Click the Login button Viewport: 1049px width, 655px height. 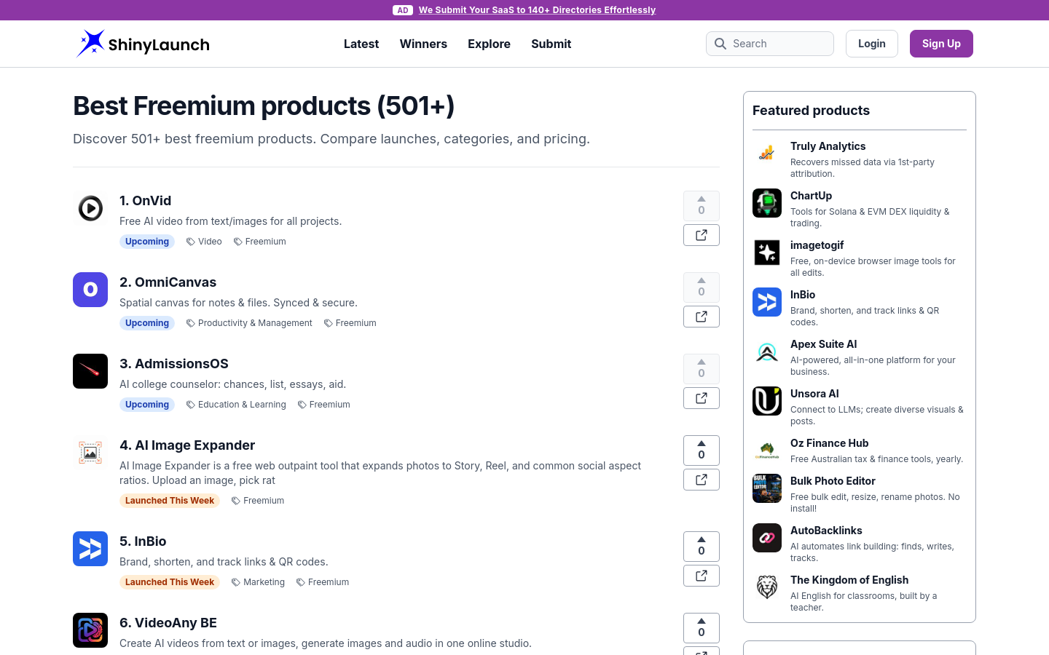click(x=872, y=44)
